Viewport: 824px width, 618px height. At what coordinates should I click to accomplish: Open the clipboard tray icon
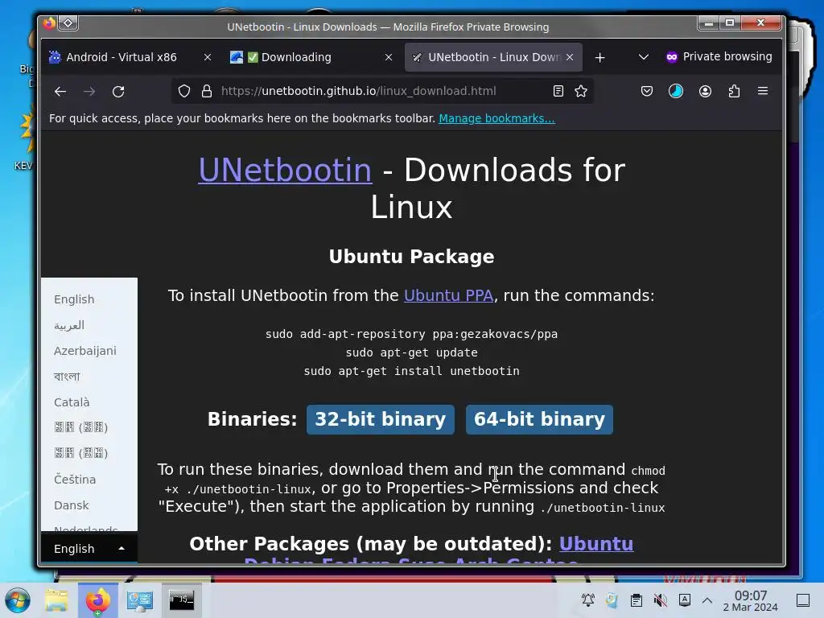(636, 600)
